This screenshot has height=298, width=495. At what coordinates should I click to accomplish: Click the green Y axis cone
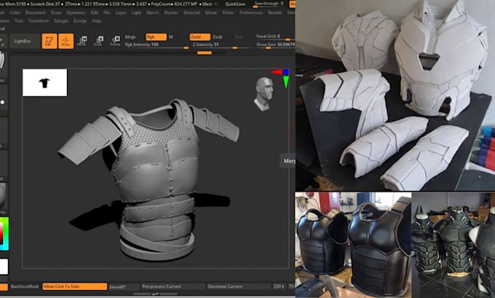coord(285,82)
